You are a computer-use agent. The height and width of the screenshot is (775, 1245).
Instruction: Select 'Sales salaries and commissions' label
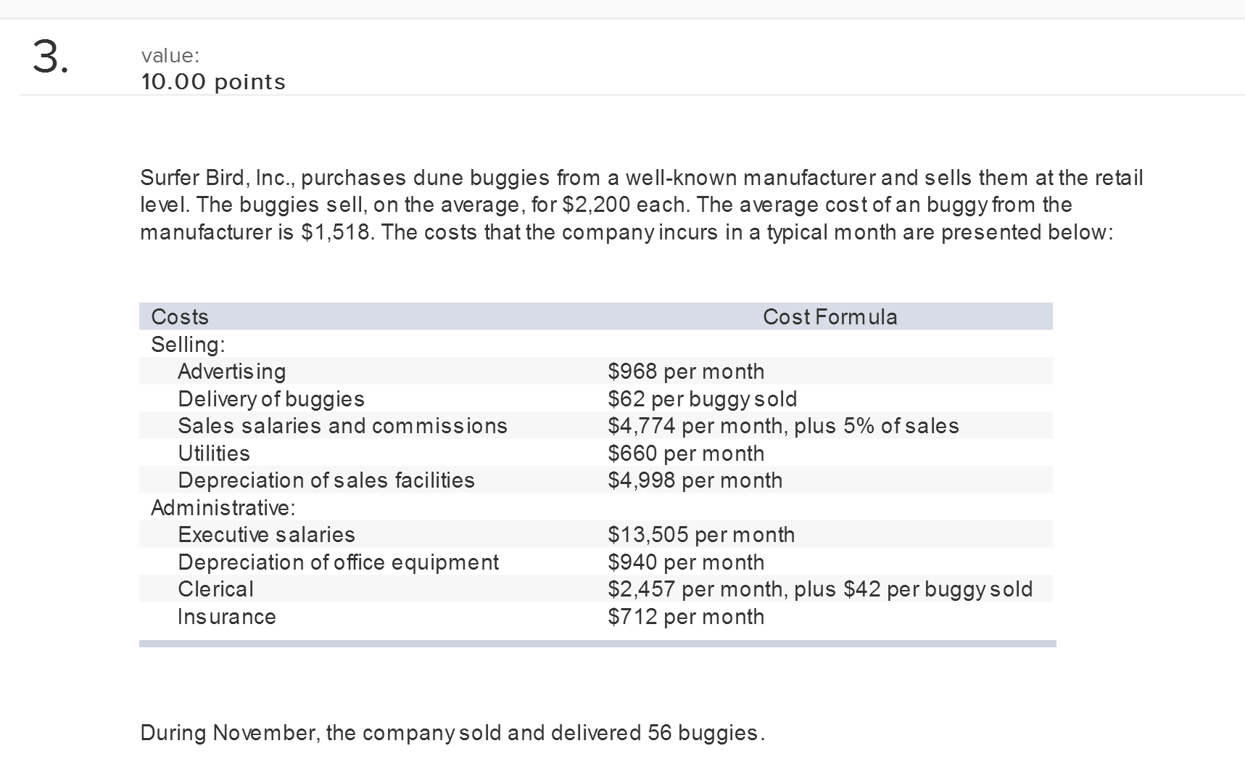(343, 425)
